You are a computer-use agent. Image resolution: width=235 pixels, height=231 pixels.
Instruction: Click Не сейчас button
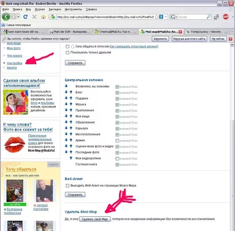(218, 39)
